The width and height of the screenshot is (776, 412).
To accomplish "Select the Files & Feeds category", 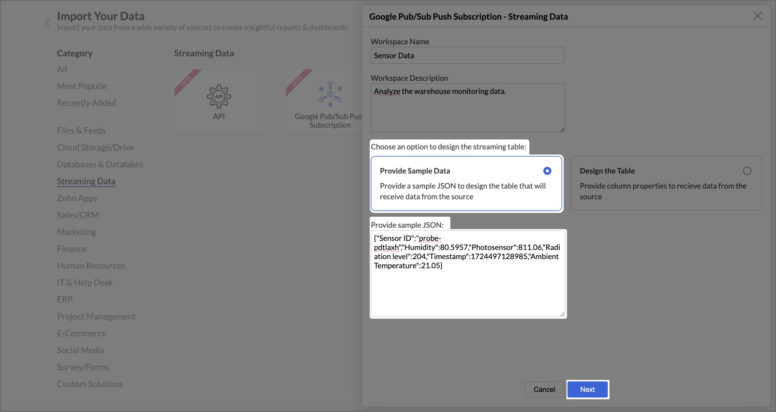I will [x=81, y=131].
